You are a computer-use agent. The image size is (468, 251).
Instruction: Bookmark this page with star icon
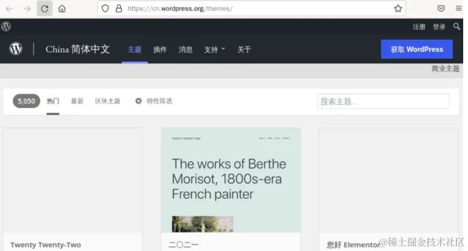pos(398,9)
